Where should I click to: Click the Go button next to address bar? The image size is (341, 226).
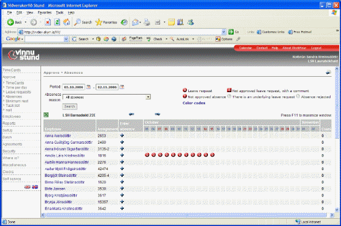pos(234,32)
